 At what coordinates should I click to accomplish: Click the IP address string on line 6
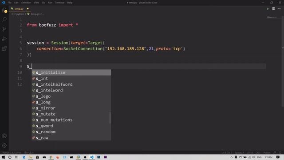point(126,48)
